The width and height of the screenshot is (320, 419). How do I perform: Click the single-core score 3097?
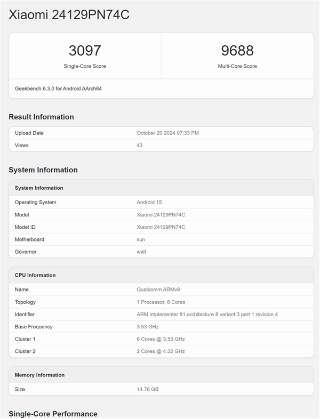tap(85, 51)
